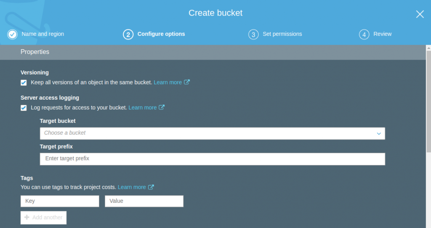431x228 pixels.
Task: Open Server access logging Learn more link
Action: pos(142,108)
